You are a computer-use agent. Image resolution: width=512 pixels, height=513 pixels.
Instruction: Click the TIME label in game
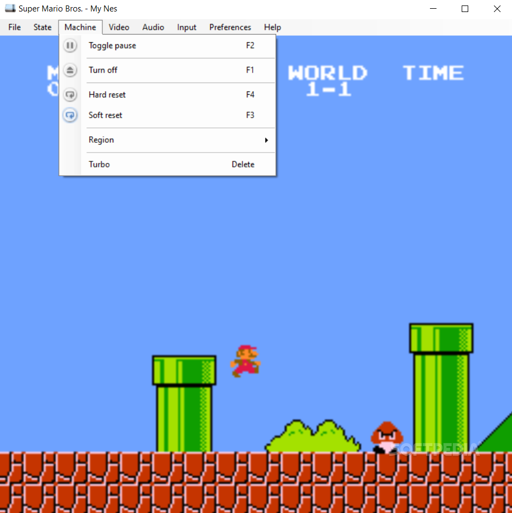(x=433, y=73)
